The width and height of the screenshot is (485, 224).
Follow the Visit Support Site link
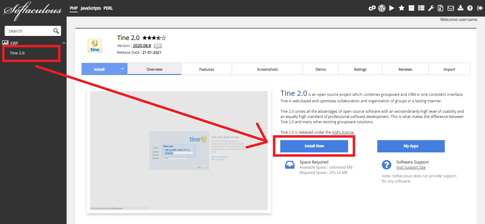[411, 167]
